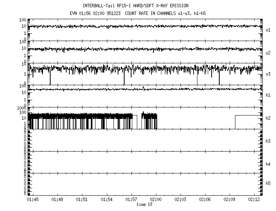The width and height of the screenshot is (276, 211).
Task: Click the 01:54 time tick label
Action: pyautogui.click(x=107, y=200)
